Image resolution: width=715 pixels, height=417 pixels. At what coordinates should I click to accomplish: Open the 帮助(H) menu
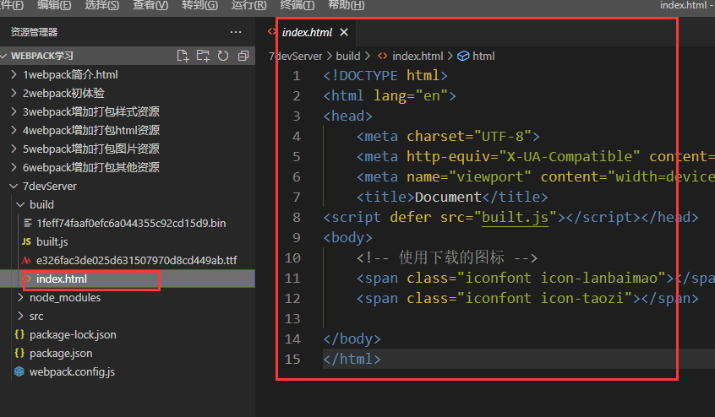pos(347,5)
